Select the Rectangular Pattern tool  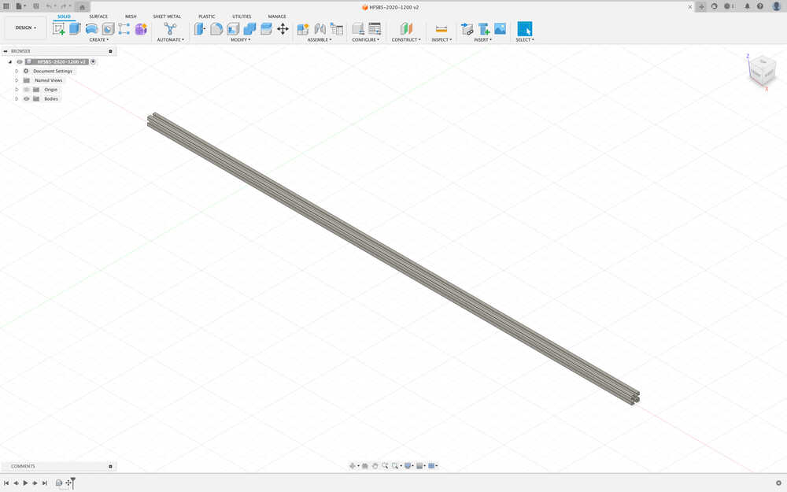point(124,28)
